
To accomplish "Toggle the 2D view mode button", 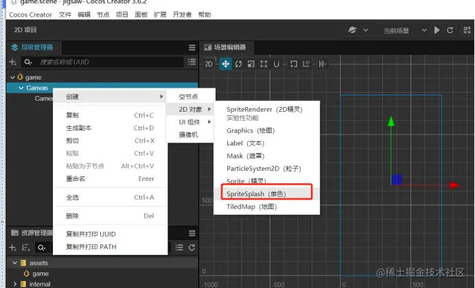I will (209, 64).
